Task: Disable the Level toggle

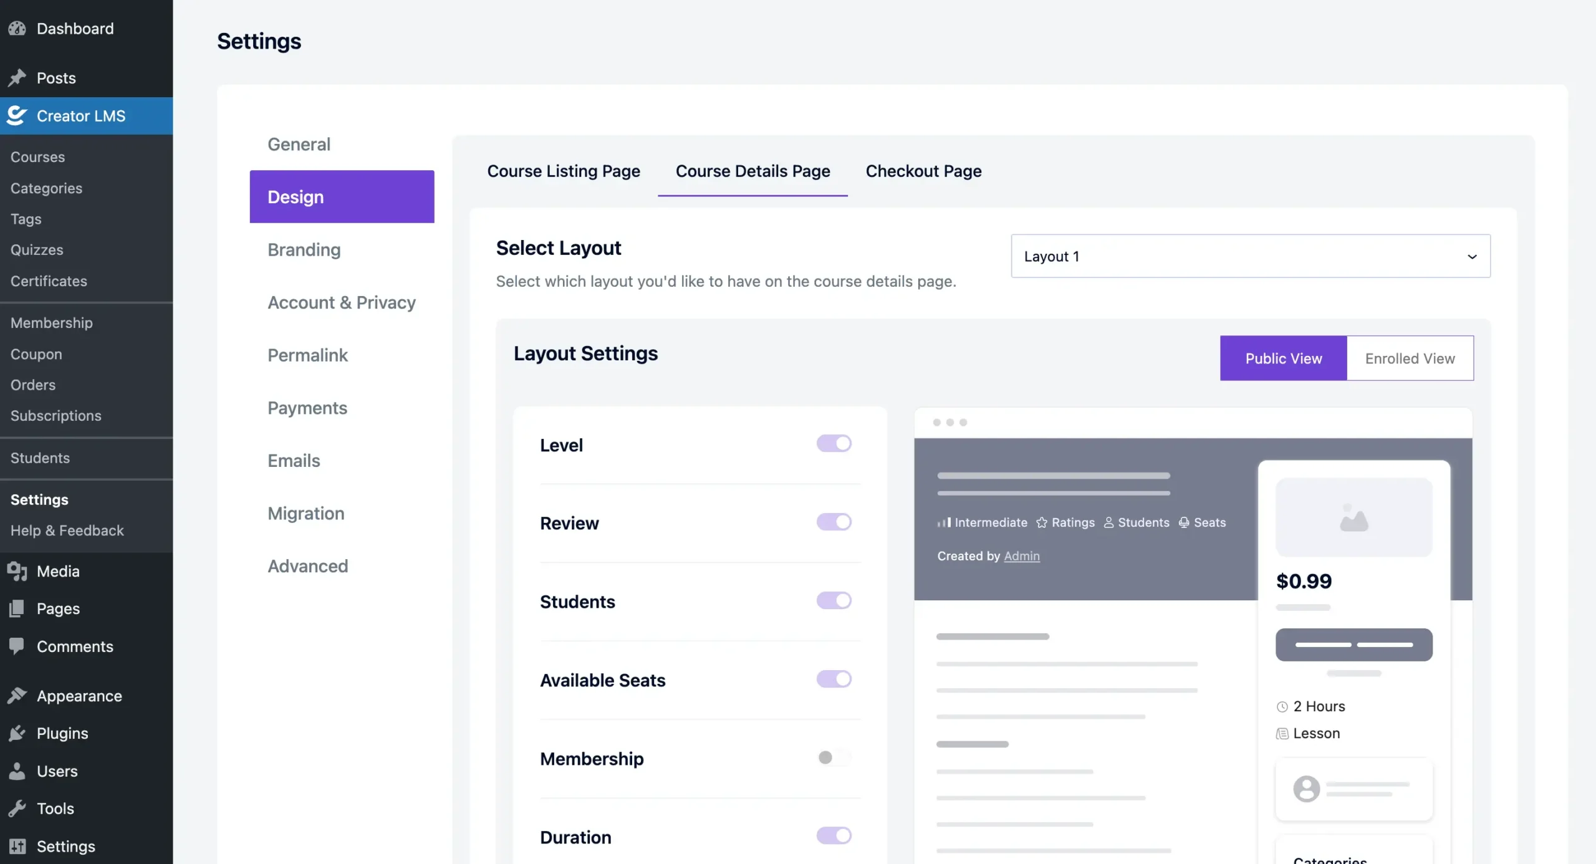Action: [834, 443]
